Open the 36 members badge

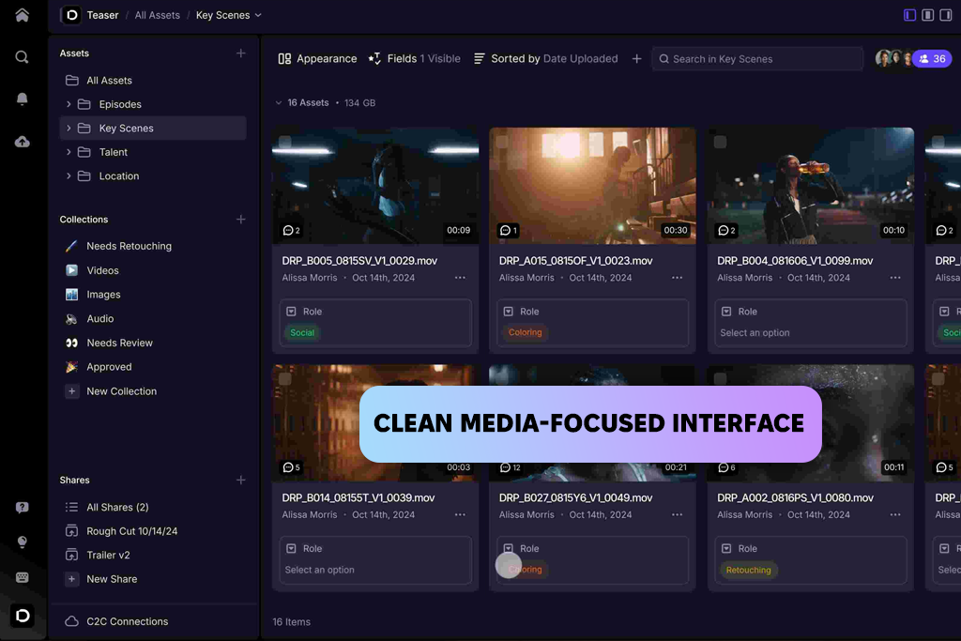pos(932,59)
